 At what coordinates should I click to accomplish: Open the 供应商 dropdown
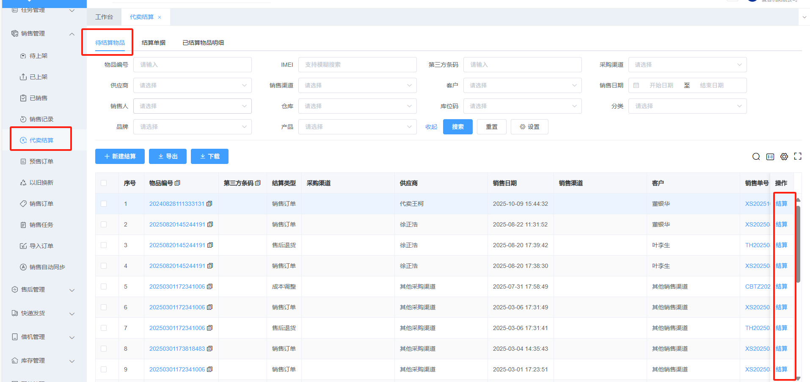[192, 85]
